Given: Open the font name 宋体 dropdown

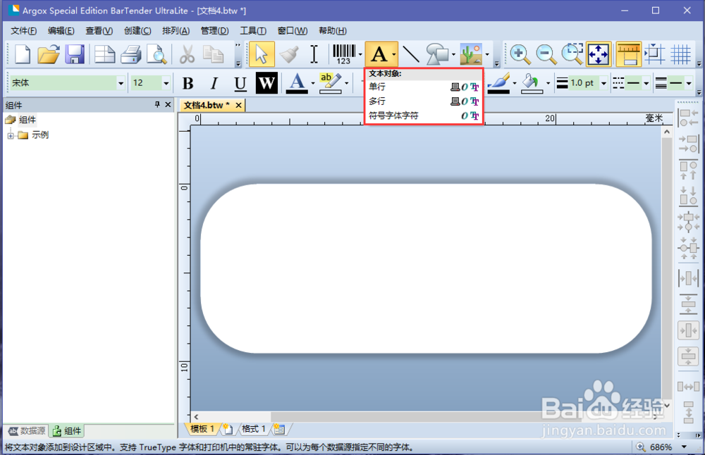Looking at the screenshot, I should click(x=121, y=83).
